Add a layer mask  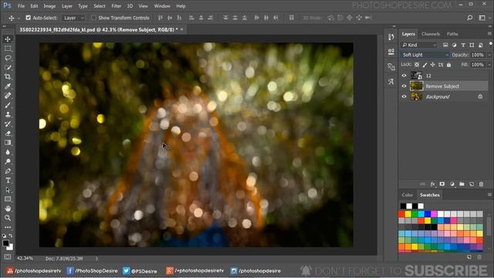coord(442,184)
